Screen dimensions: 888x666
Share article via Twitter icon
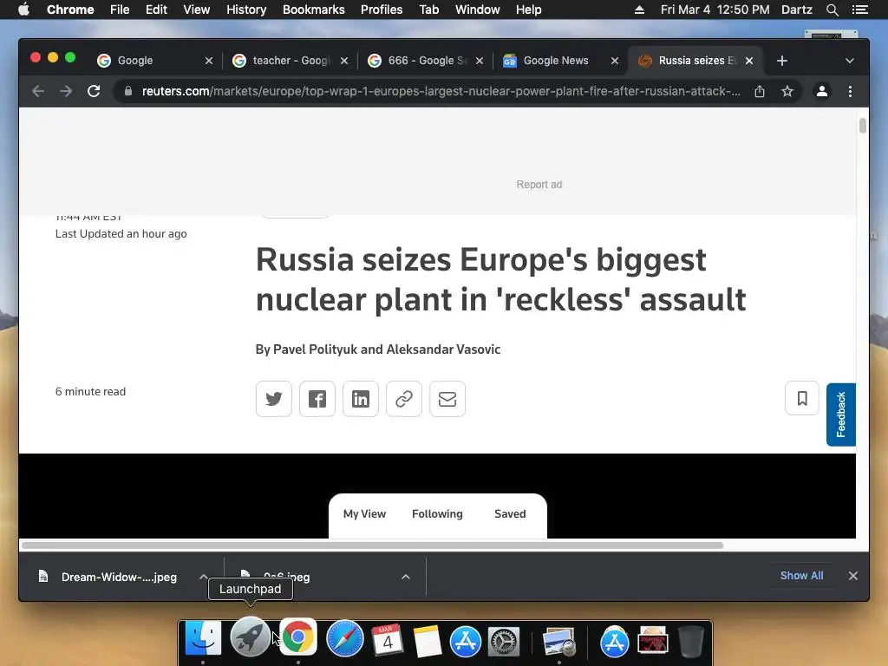click(273, 399)
